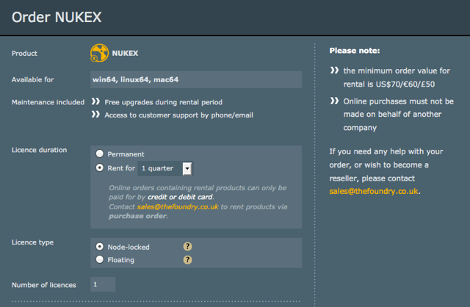Click the Number of licences input field
The width and height of the screenshot is (470, 307).
click(103, 284)
